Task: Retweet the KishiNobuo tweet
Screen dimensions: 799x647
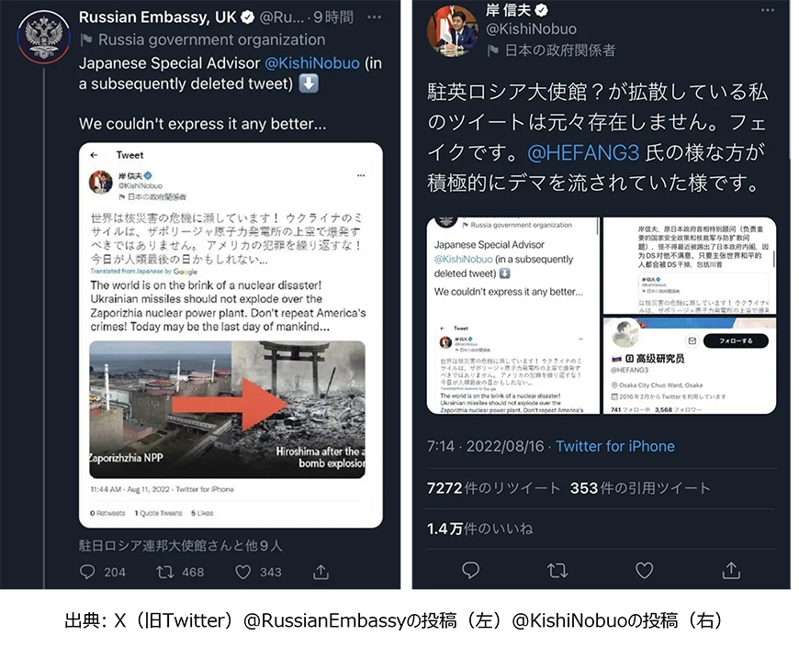Action: (x=557, y=570)
